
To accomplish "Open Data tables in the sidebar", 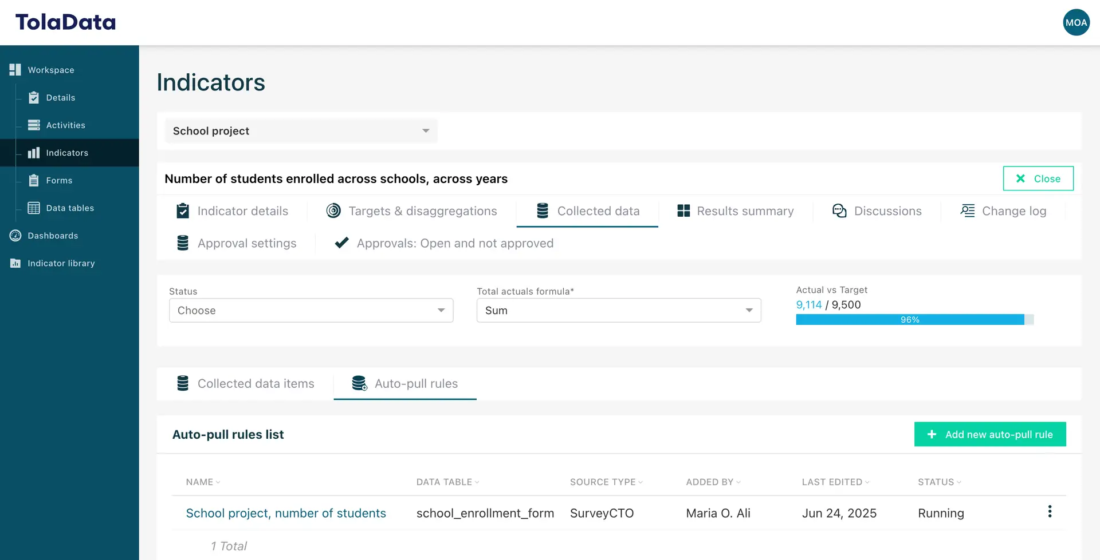I will [69, 208].
